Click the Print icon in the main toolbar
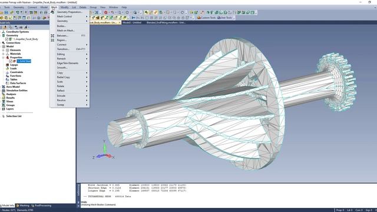Viewport: 377px width, 212px height. [x=46, y=12]
